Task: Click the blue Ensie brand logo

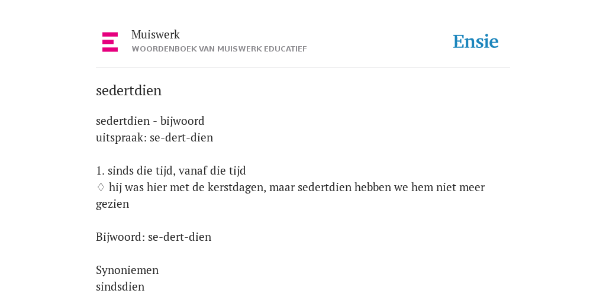Action: [x=476, y=42]
